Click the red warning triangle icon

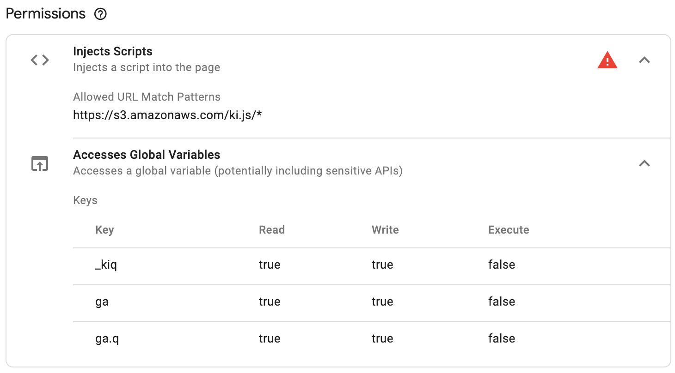[x=607, y=60]
